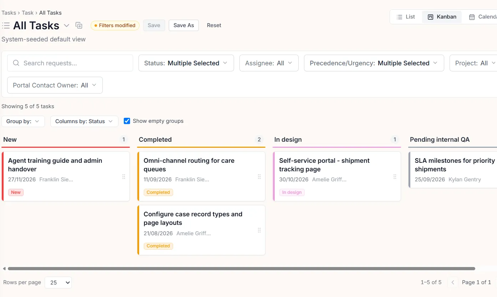497x297 pixels.
Task: Click the magnifier icon in search box
Action: pos(16,63)
